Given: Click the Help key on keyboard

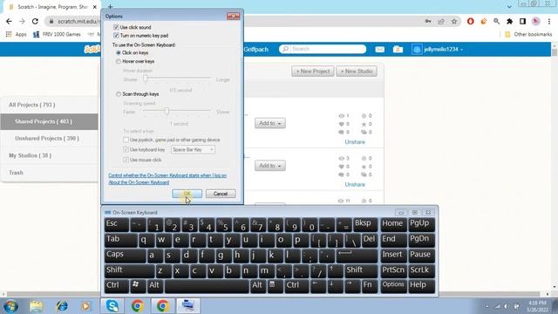Looking at the screenshot, I should point(421,286).
